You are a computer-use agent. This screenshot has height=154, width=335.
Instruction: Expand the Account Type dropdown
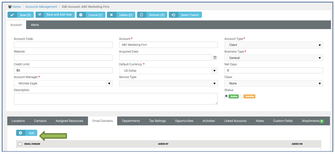(x=319, y=45)
